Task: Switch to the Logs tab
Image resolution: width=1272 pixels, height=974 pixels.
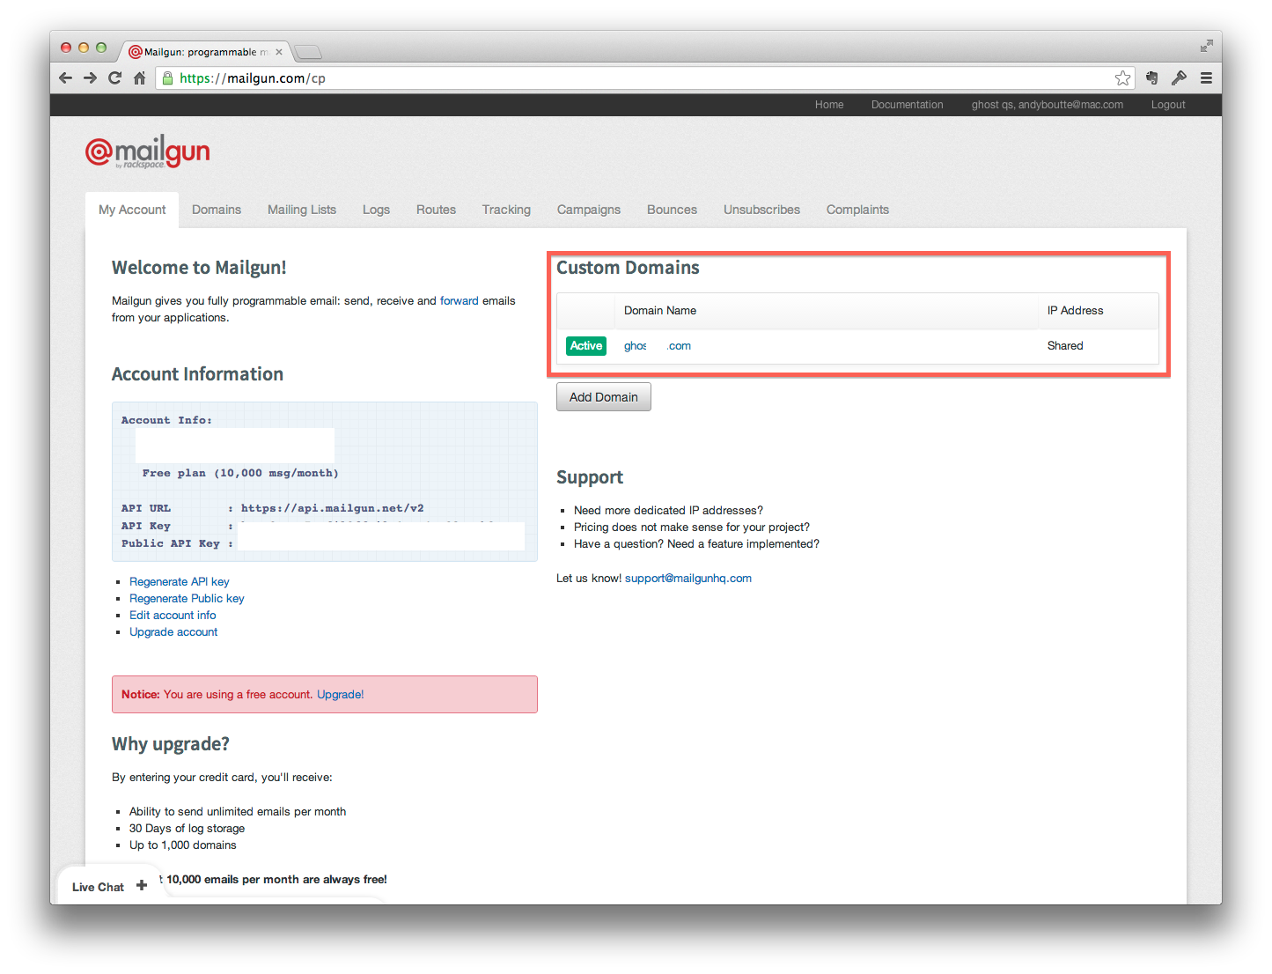Action: (376, 210)
